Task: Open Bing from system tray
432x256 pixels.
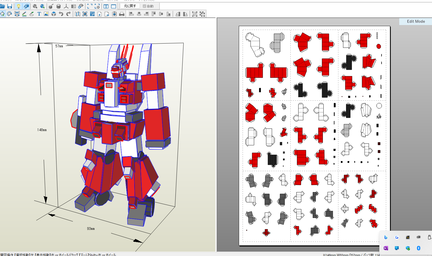Action: (x=386, y=237)
